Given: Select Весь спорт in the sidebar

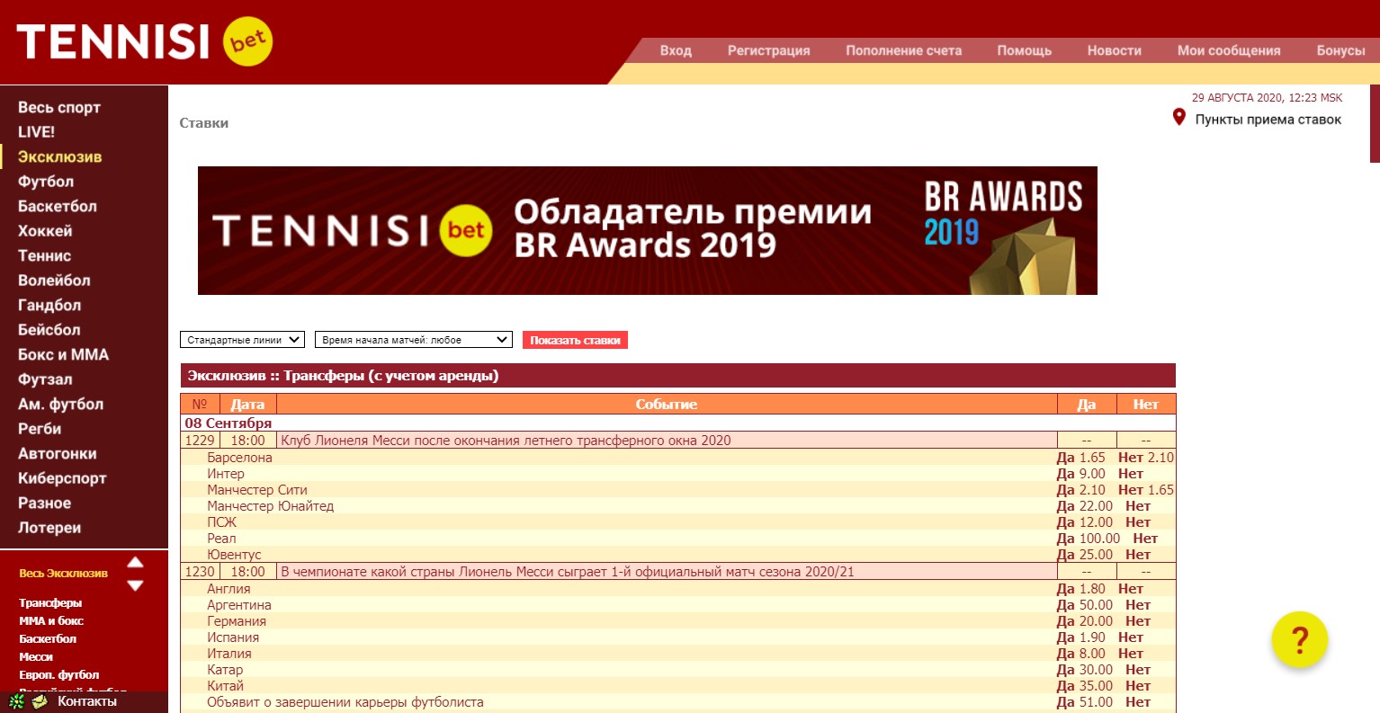Looking at the screenshot, I should 59,107.
